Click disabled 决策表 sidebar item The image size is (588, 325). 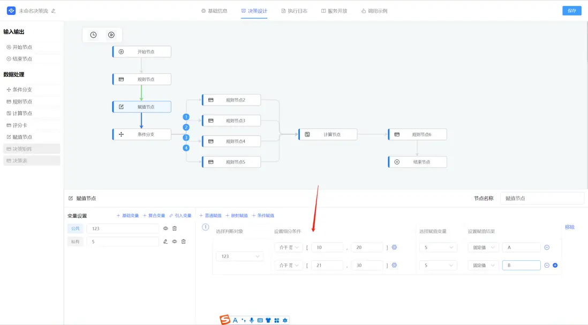point(32,161)
